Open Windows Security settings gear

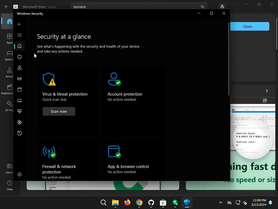coord(20,174)
